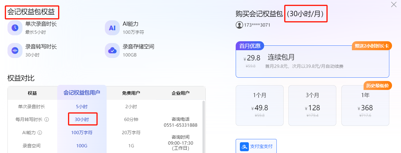Pay with 支付宝支付 button
Screen dimensions: 401x153
[x=256, y=147]
